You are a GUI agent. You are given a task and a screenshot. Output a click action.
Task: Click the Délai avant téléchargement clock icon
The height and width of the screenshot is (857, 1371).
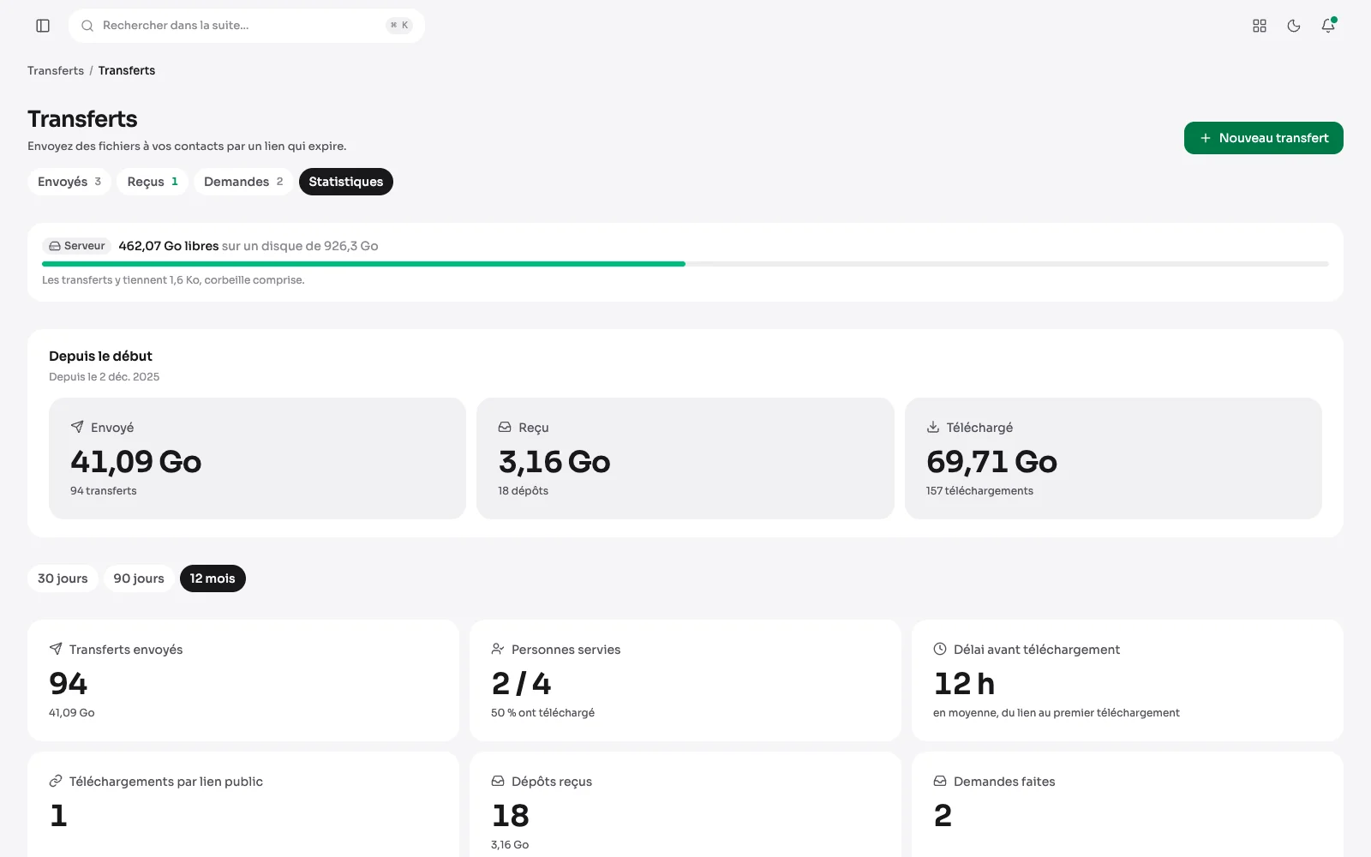(x=940, y=649)
